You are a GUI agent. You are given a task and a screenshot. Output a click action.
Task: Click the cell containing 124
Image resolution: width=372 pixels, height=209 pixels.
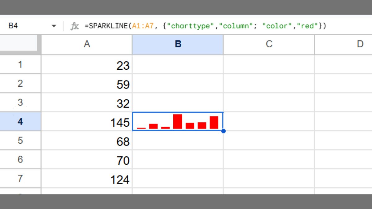87,178
